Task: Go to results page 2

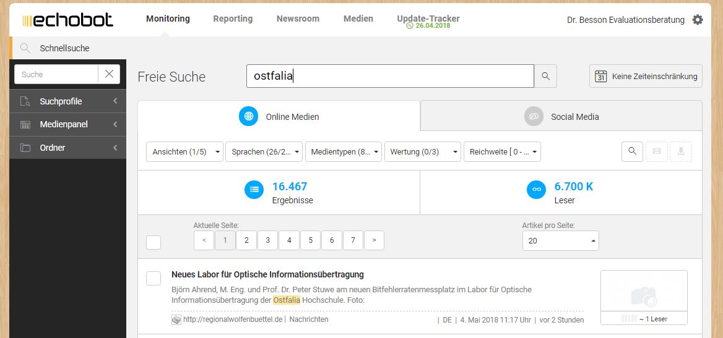Action: coord(247,240)
